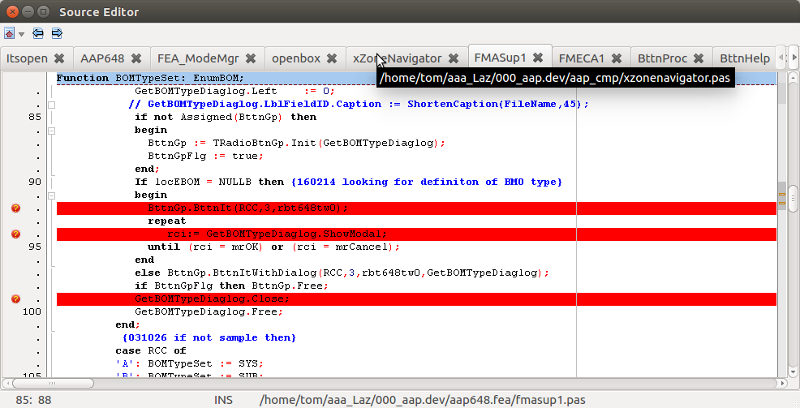Collapse the begin block after line 90
The height and width of the screenshot is (408, 800).
(x=51, y=195)
